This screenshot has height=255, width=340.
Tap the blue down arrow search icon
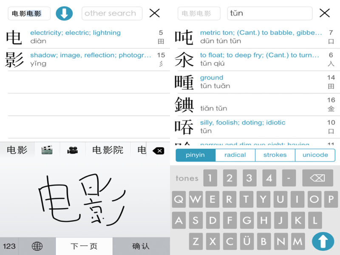pyautogui.click(x=64, y=13)
